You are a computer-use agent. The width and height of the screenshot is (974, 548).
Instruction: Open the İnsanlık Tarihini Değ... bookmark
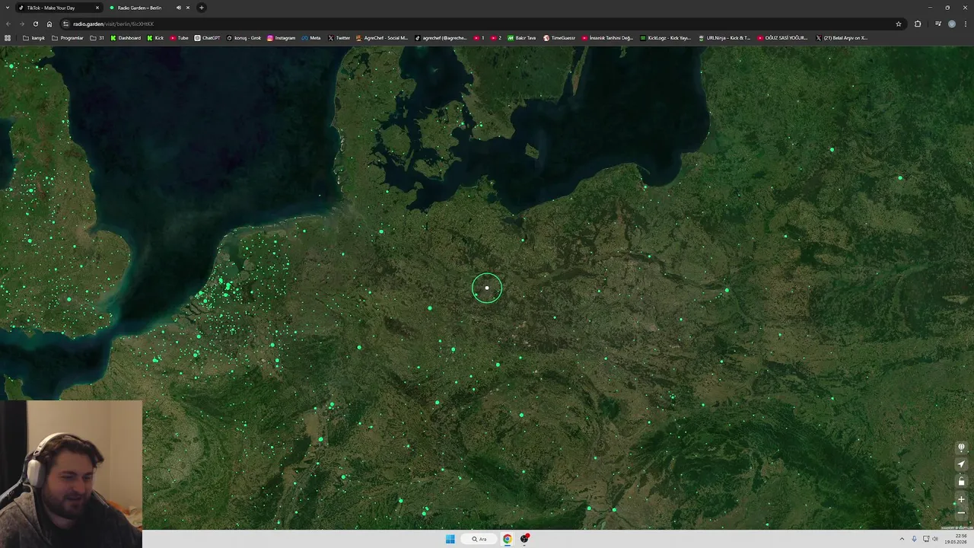coord(607,38)
